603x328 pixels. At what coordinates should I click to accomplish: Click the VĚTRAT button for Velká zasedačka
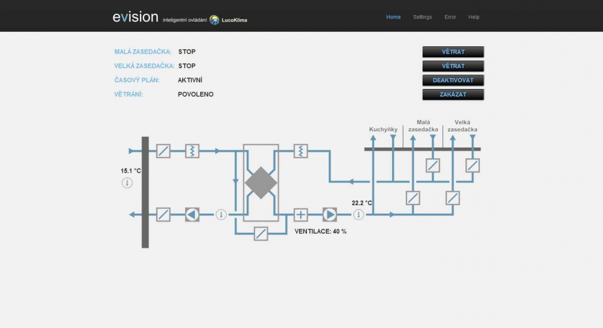(x=453, y=66)
